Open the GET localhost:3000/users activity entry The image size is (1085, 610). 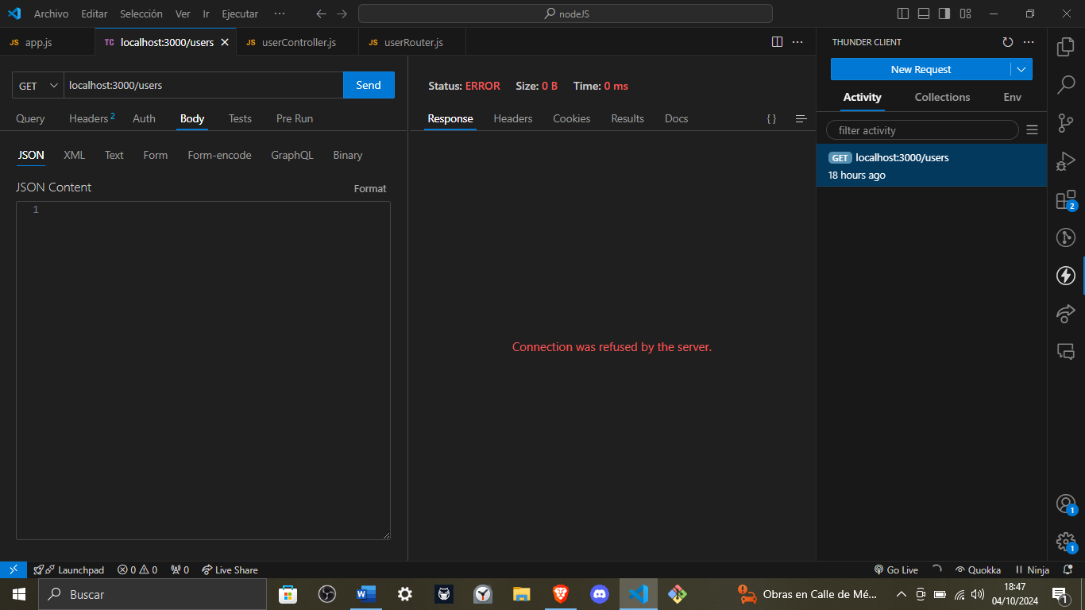tap(931, 165)
